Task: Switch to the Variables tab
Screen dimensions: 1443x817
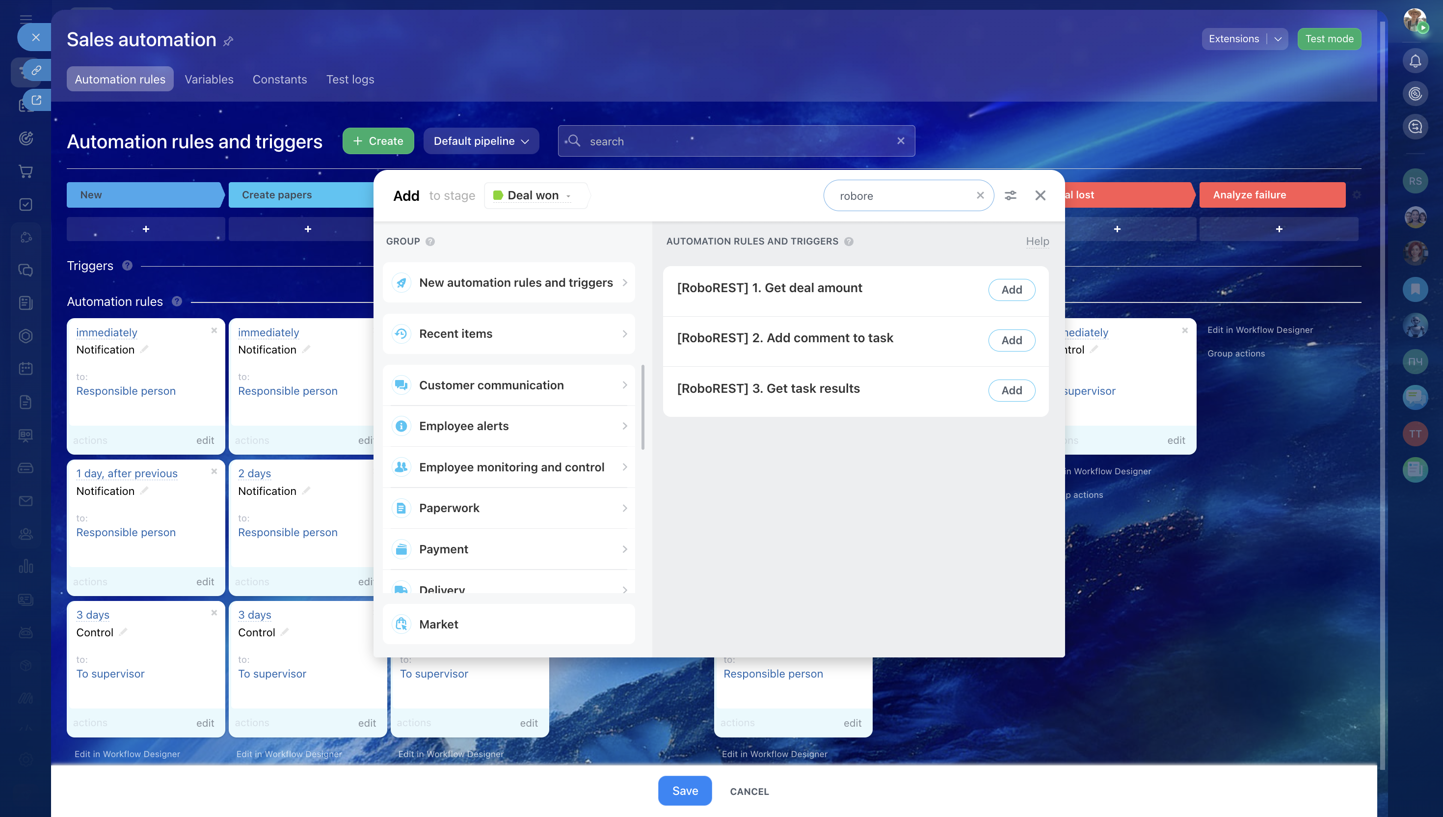Action: (209, 79)
